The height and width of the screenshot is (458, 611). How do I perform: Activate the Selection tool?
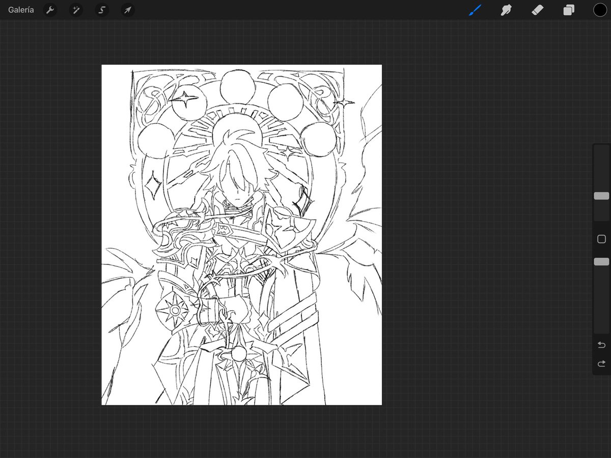(x=102, y=10)
